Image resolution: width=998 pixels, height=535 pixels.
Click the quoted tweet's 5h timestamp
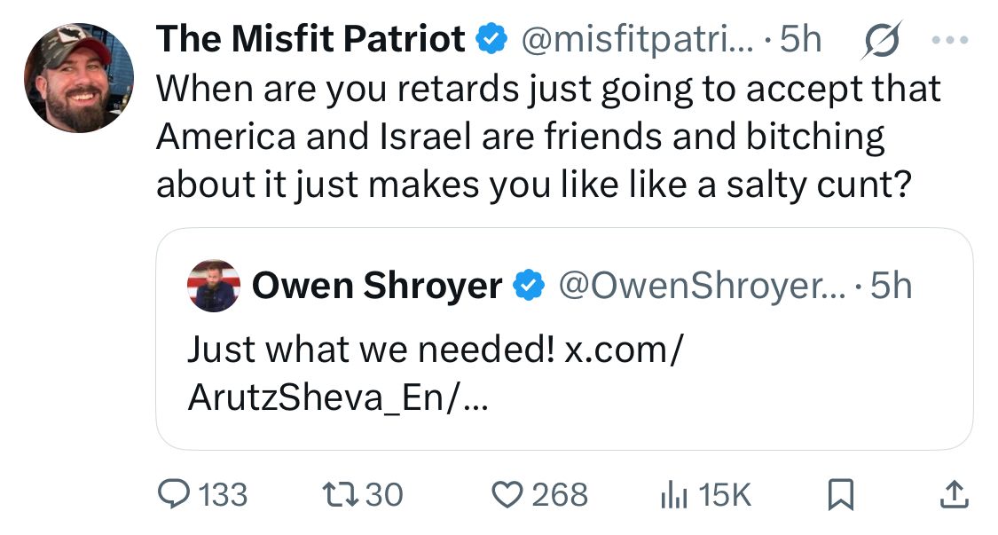pos(891,286)
